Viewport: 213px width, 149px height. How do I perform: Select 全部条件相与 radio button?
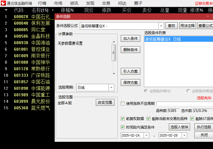[146, 91]
